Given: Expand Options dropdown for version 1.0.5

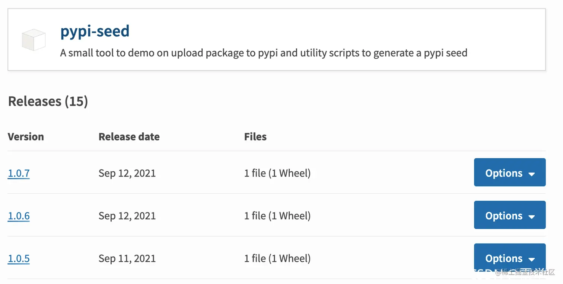Looking at the screenshot, I should pos(509,258).
